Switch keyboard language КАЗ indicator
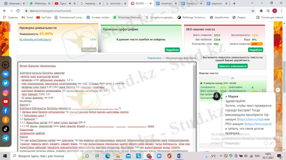Screen dimensions: 286x160 [257, 156]
